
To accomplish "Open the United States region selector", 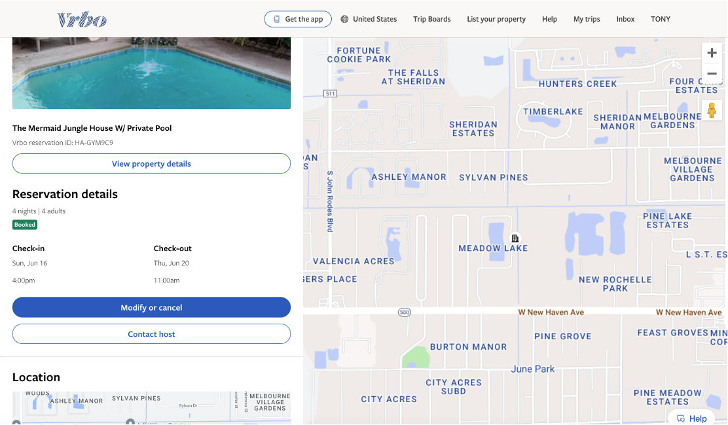I will tap(369, 19).
